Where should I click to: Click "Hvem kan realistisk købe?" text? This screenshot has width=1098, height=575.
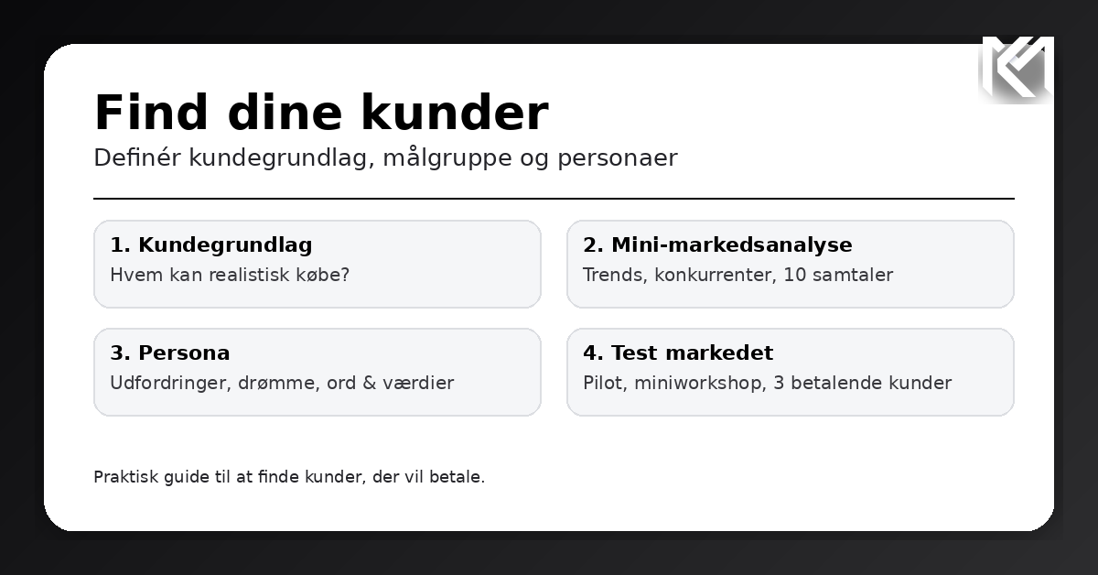tap(230, 275)
